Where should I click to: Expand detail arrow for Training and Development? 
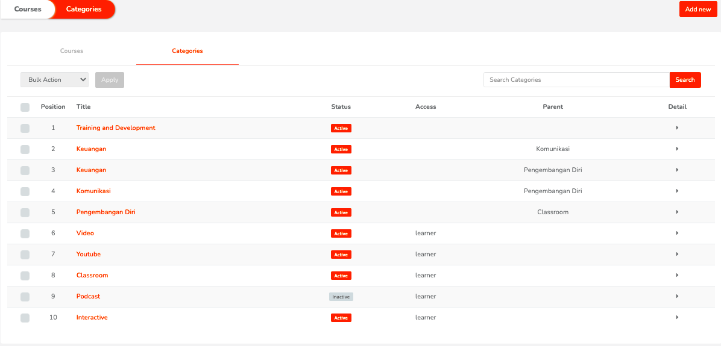coord(677,128)
